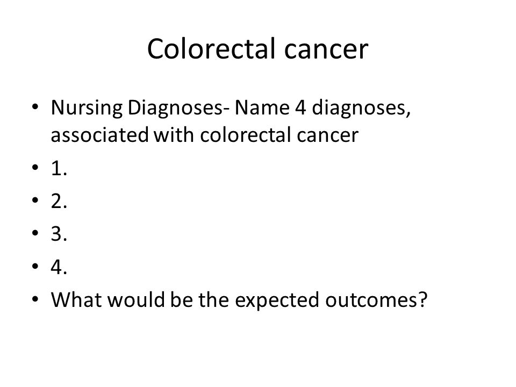The image size is (516, 387).
Task: Click the Colorectal cancer slide title
Action: tap(257, 49)
